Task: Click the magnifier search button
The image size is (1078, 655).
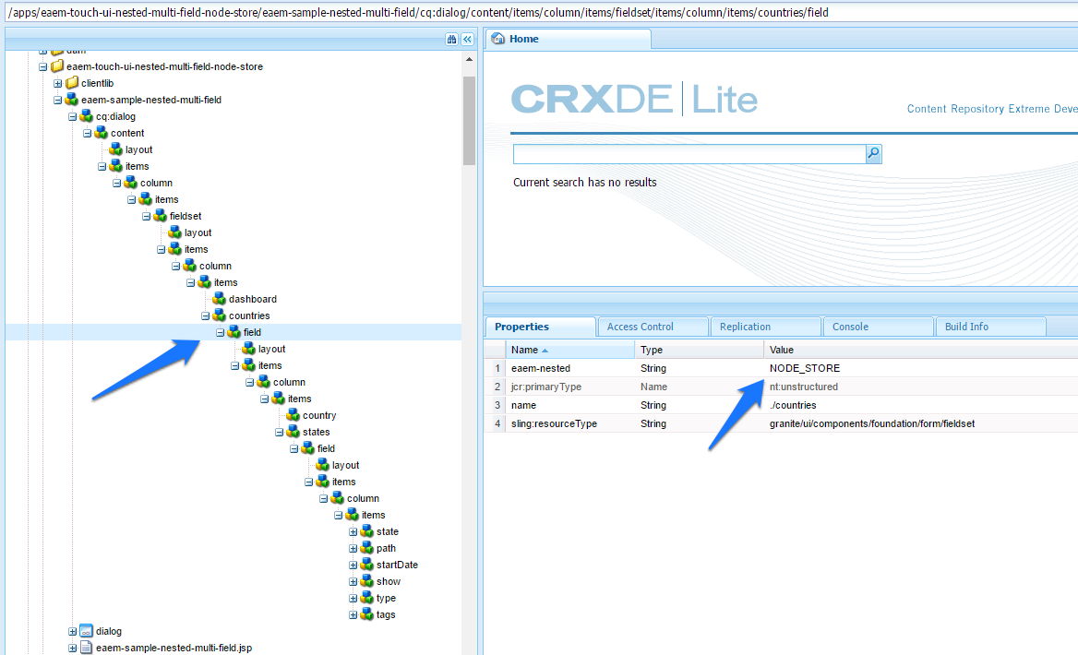Action: tap(873, 153)
